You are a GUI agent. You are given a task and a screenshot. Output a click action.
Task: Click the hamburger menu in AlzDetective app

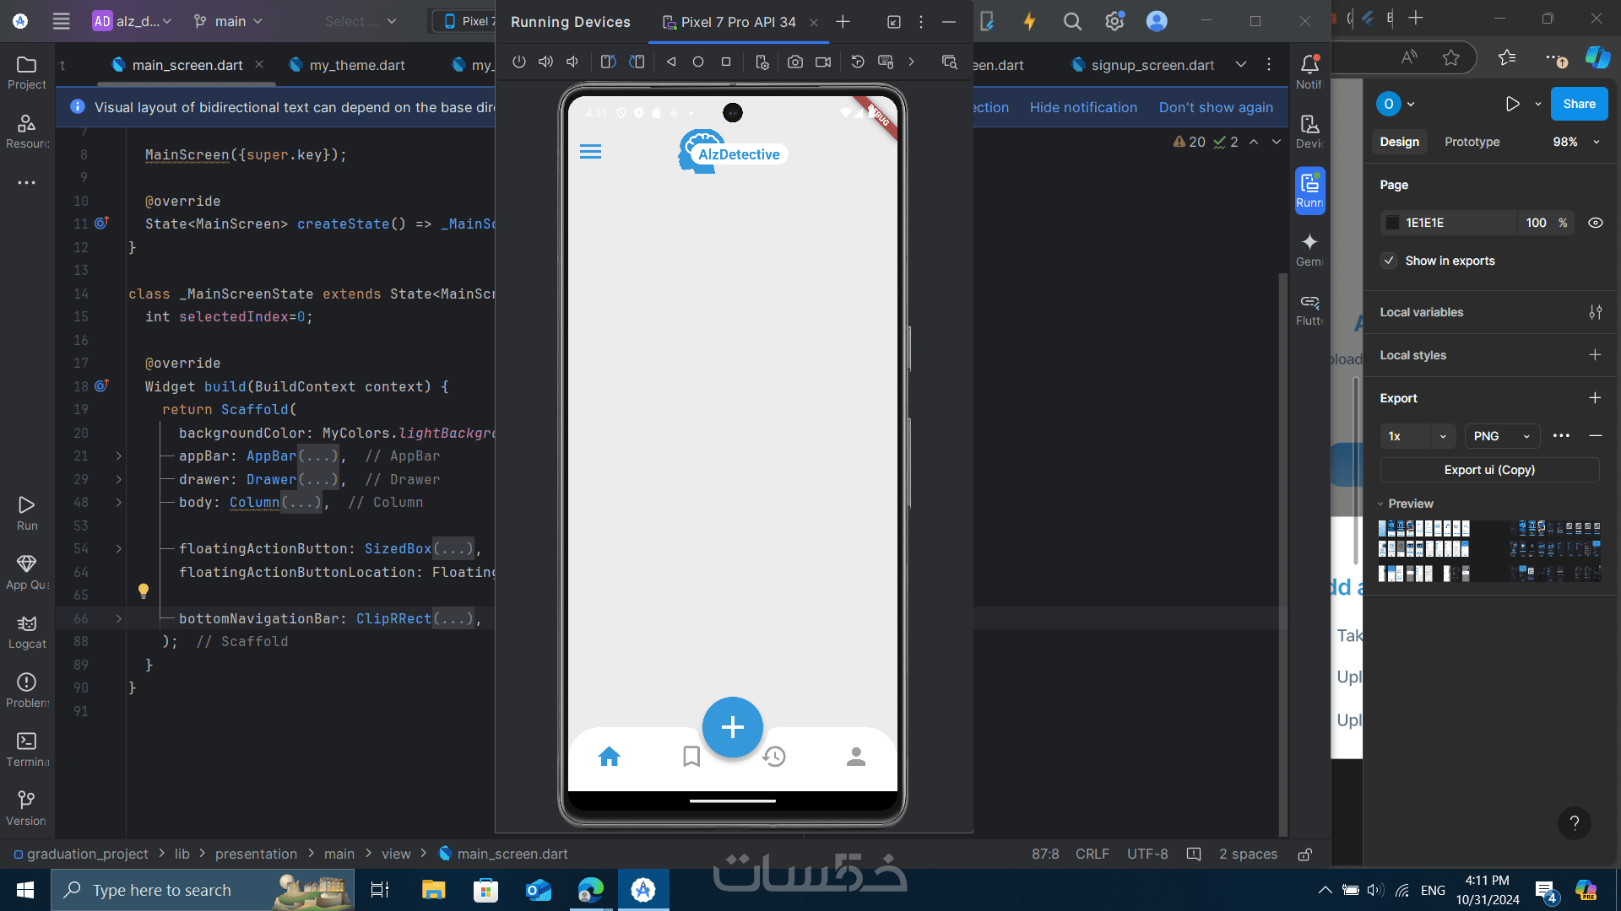(x=590, y=152)
